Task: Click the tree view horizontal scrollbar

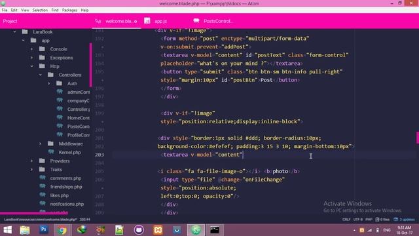Action: 34,213
